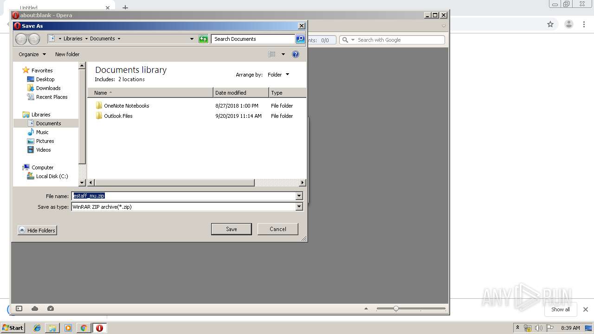
Task: Click the Search Documents field
Action: pyautogui.click(x=253, y=39)
